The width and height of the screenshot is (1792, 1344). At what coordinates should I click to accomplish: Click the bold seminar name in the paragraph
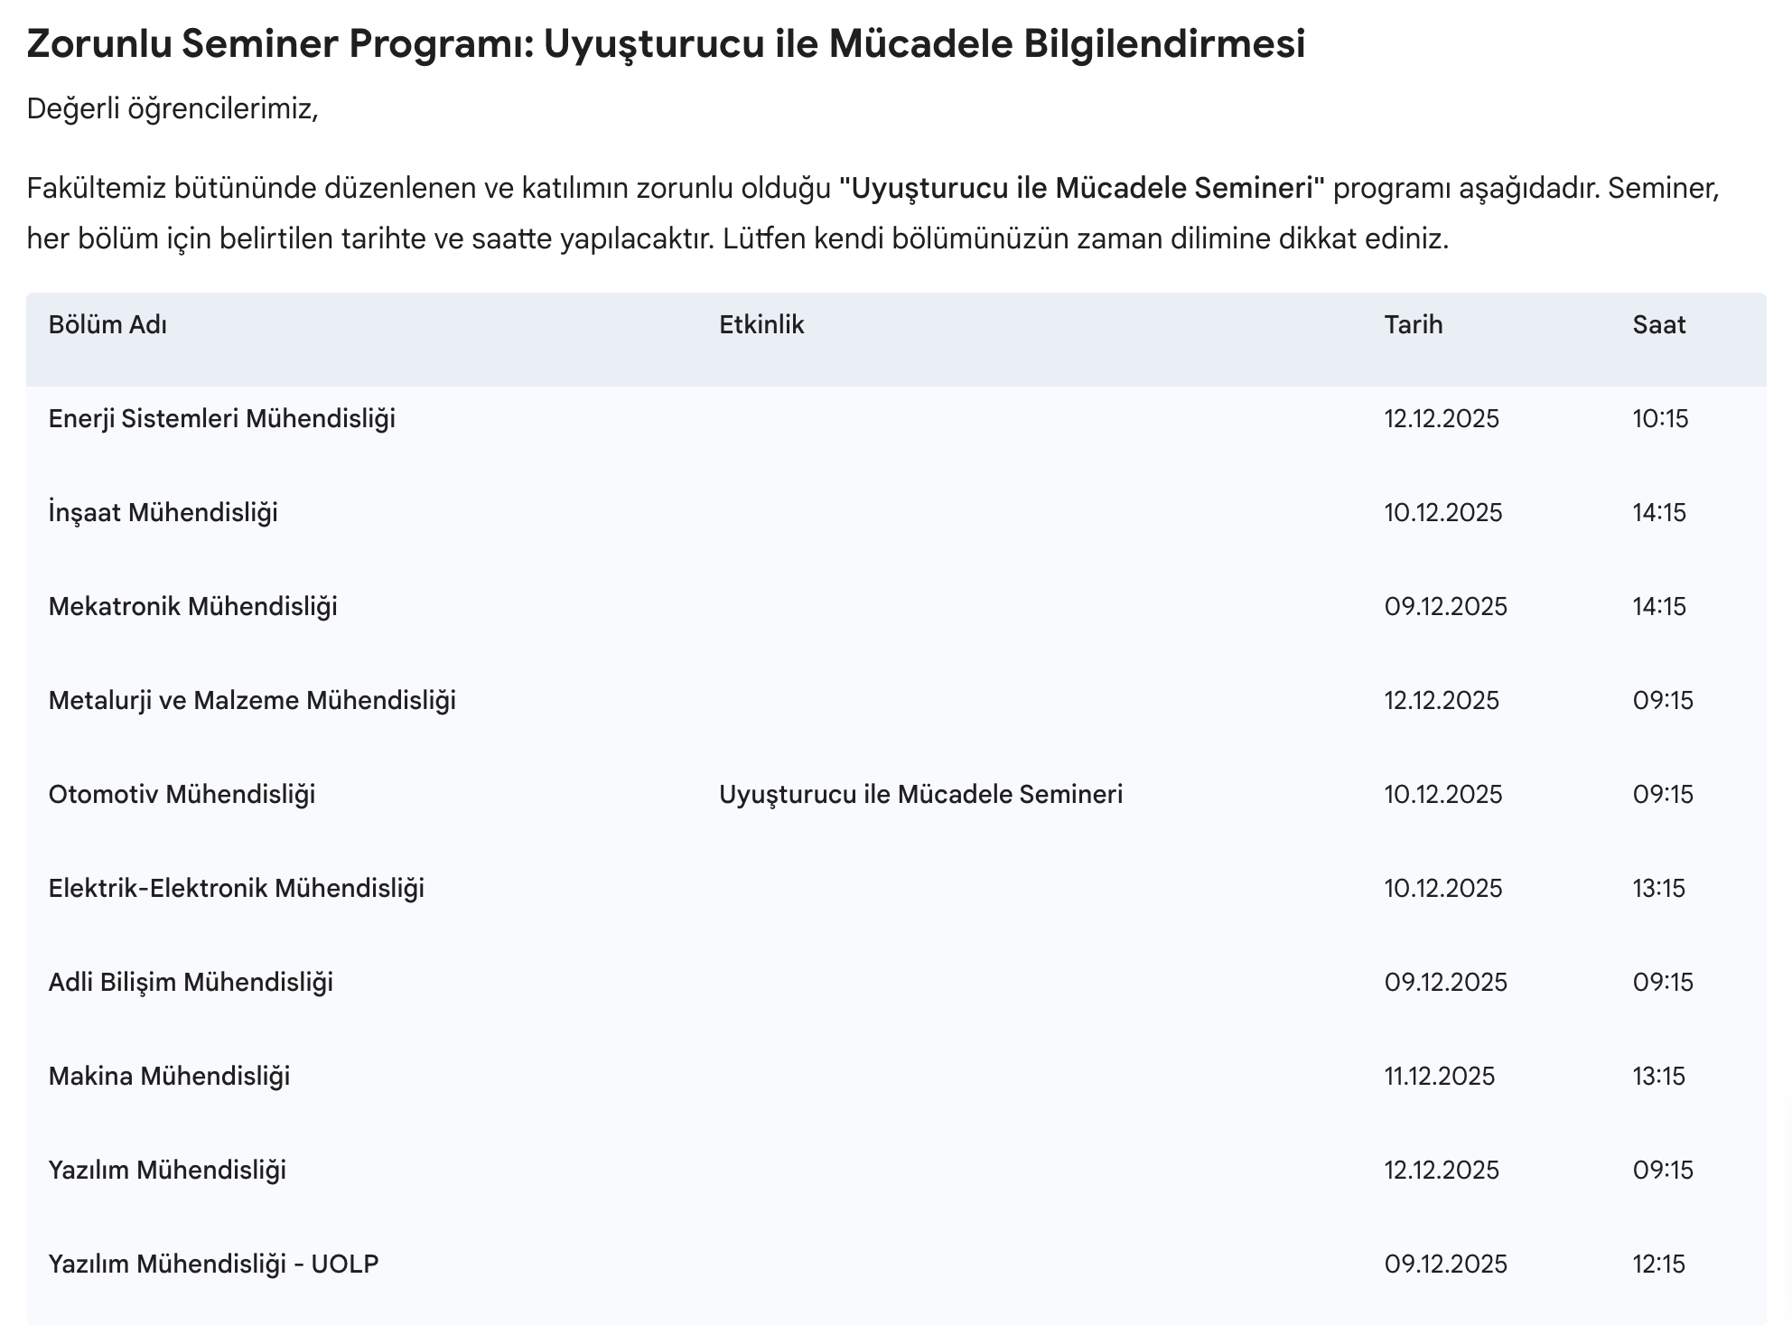pos(1081,189)
